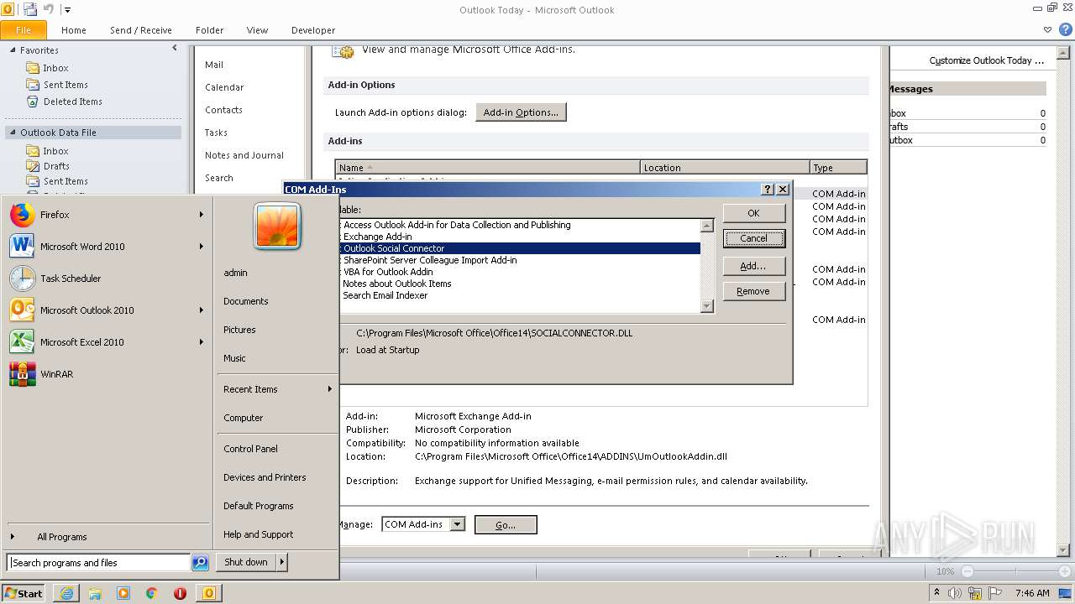Select Notes and Journal options category
This screenshot has width=1075, height=604.
pos(244,155)
